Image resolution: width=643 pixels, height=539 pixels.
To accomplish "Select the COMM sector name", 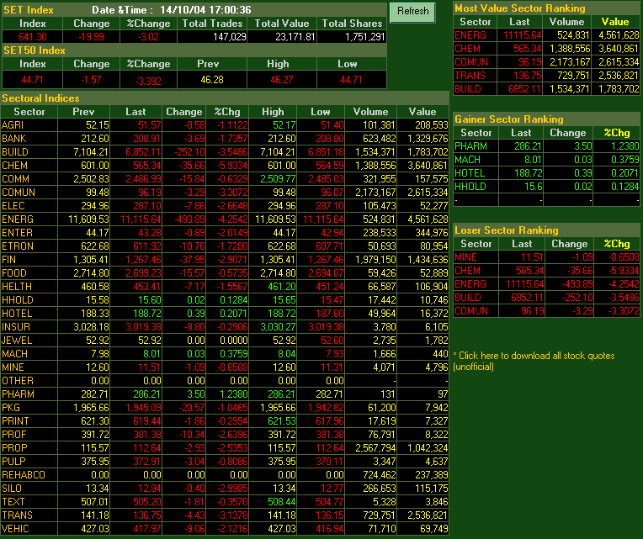I will pyautogui.click(x=16, y=179).
